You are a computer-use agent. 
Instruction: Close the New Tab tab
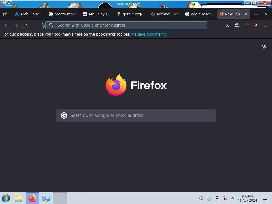(x=246, y=14)
